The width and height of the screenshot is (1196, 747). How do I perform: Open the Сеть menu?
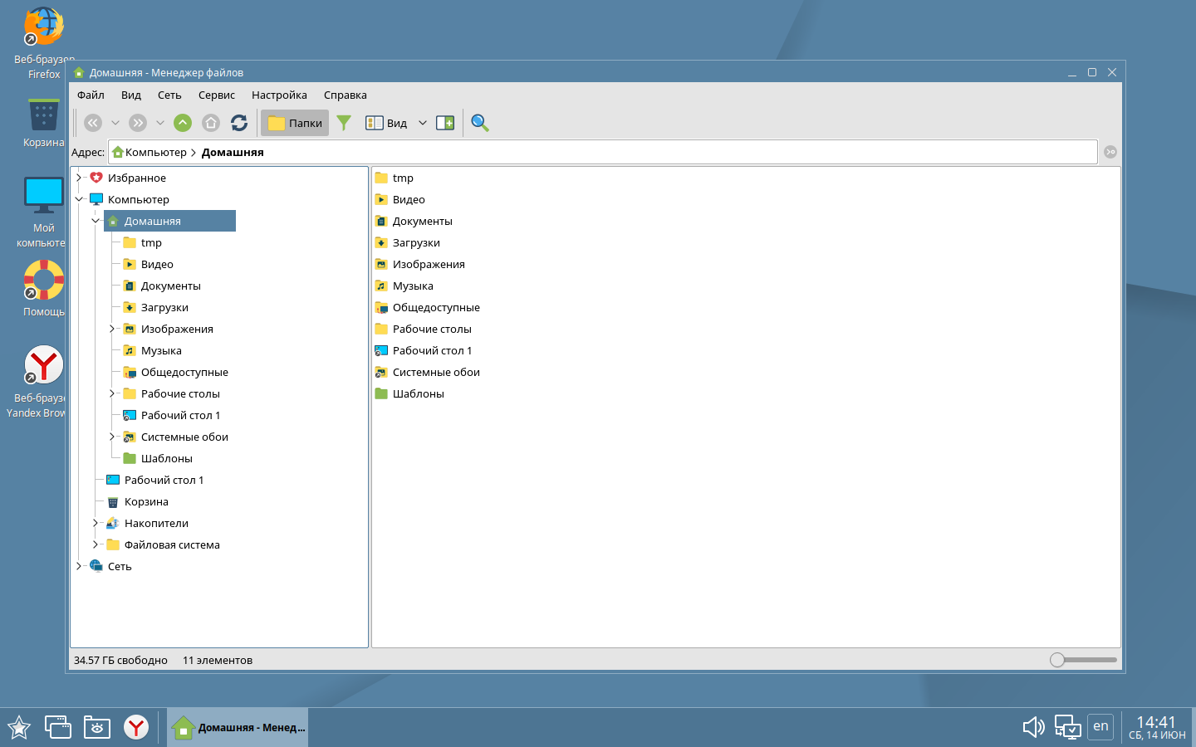(x=169, y=95)
